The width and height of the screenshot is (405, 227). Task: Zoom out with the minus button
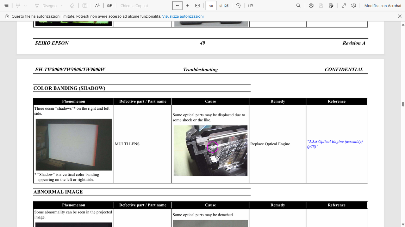(x=178, y=6)
